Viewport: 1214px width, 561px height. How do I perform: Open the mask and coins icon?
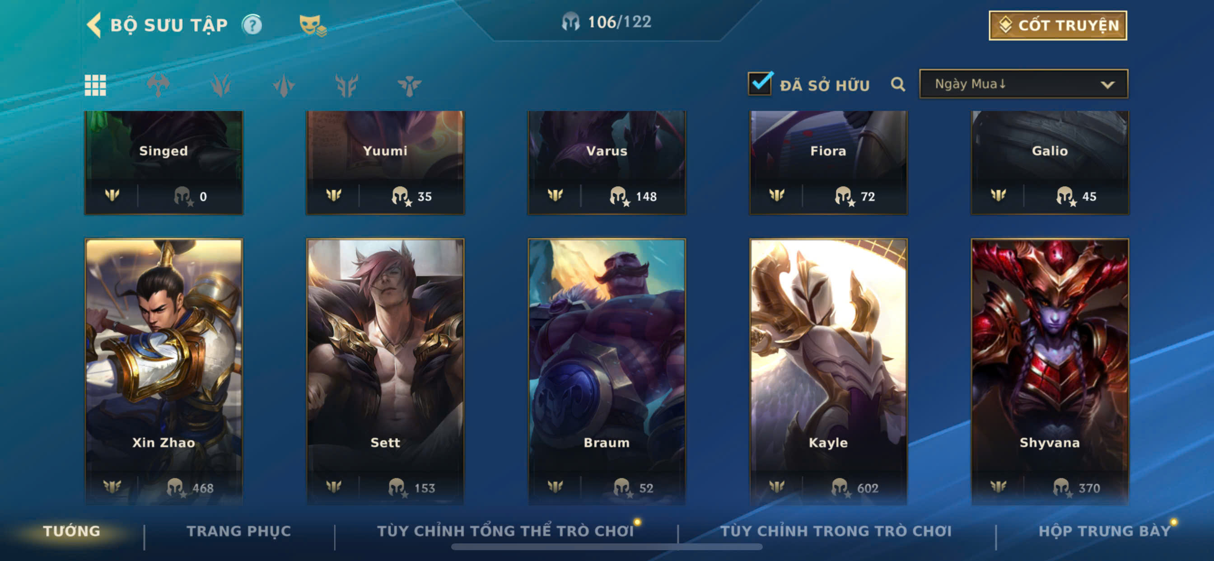coord(313,25)
